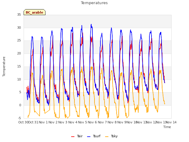Viewport: 189px width, 142px height.
Task: Click the 35 y-axis tick label
Action: pyautogui.click(x=19, y=15)
